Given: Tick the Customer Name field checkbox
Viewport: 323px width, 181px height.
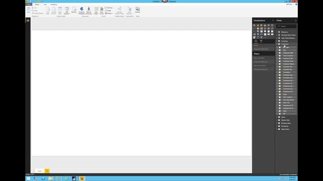Looking at the screenshot, I should click(x=280, y=64).
